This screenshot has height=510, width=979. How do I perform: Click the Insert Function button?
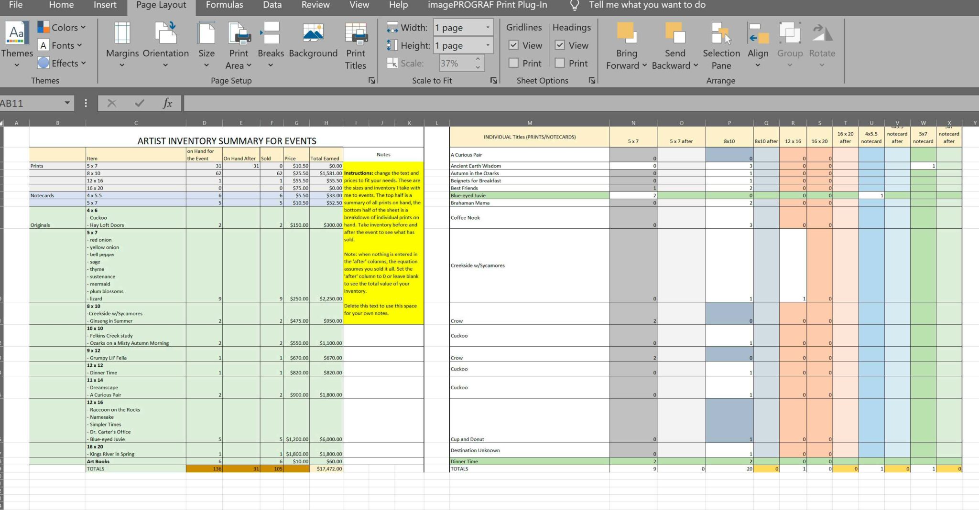(167, 103)
